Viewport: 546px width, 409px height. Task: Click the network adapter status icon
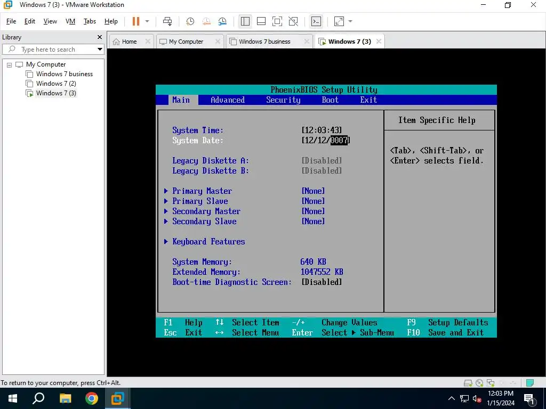(491, 383)
